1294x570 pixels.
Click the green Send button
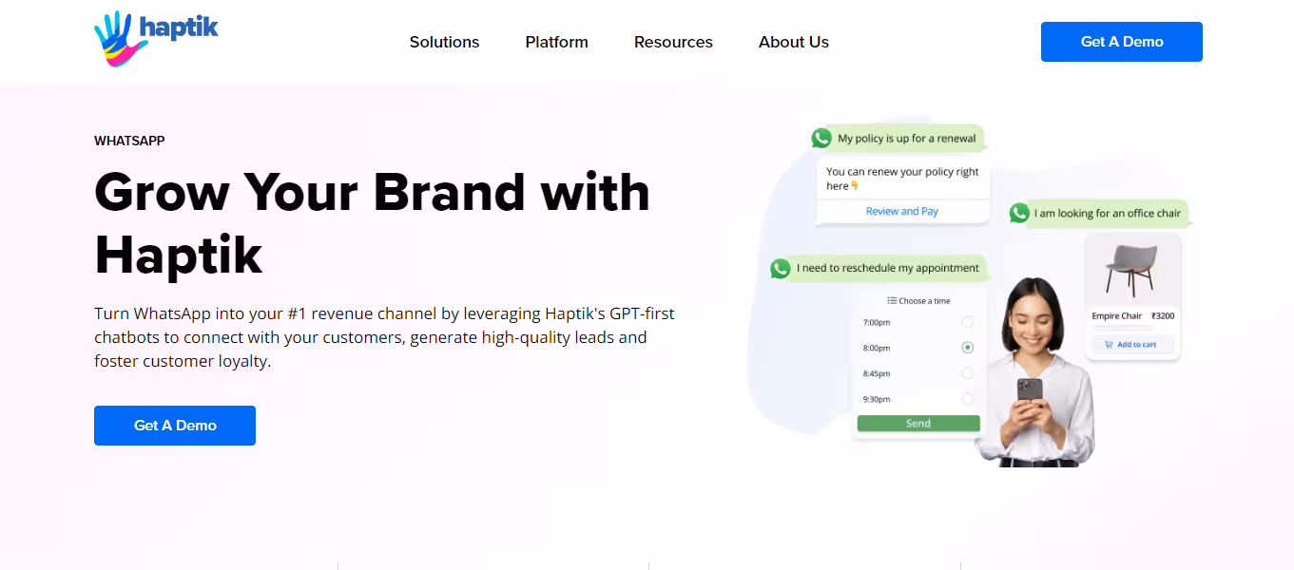click(918, 424)
